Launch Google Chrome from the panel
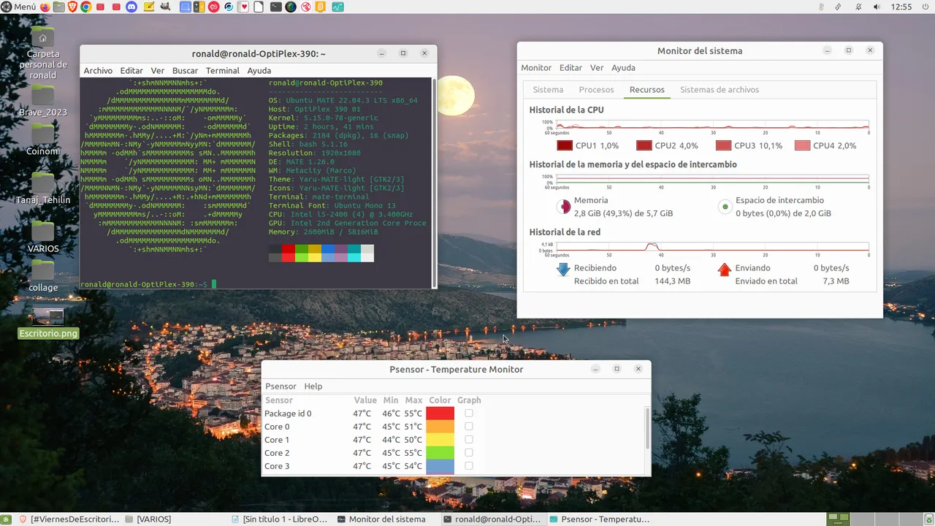935x526 pixels. pos(86,7)
